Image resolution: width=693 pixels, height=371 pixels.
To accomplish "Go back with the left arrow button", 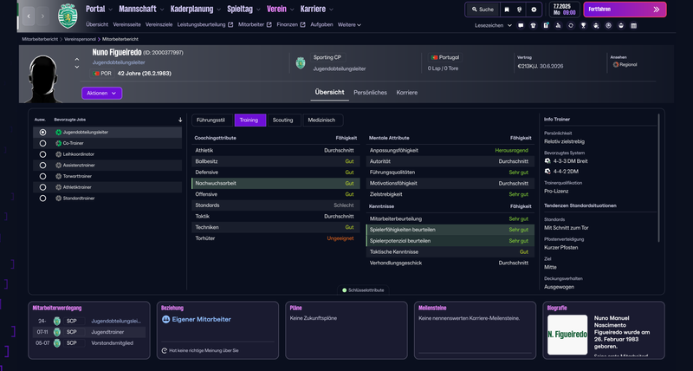I will [x=29, y=16].
